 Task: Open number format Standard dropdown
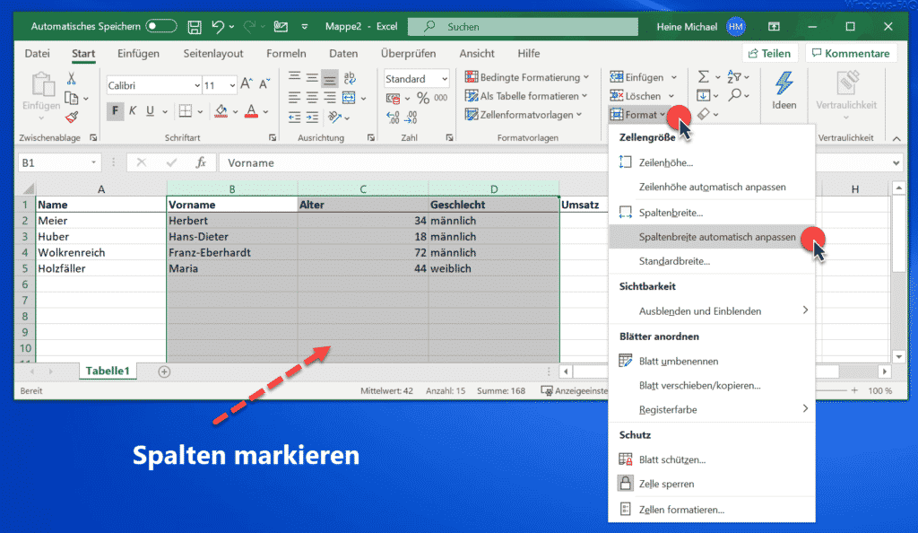[445, 78]
